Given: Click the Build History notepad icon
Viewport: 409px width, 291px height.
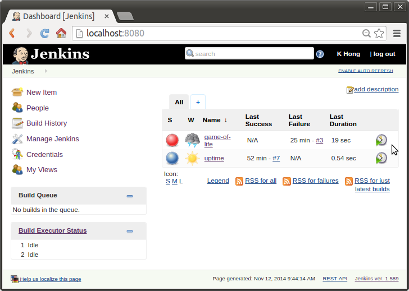Looking at the screenshot, I should point(17,123).
